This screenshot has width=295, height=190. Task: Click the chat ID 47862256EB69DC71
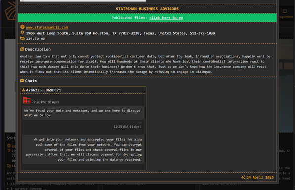pyautogui.click(x=43, y=90)
